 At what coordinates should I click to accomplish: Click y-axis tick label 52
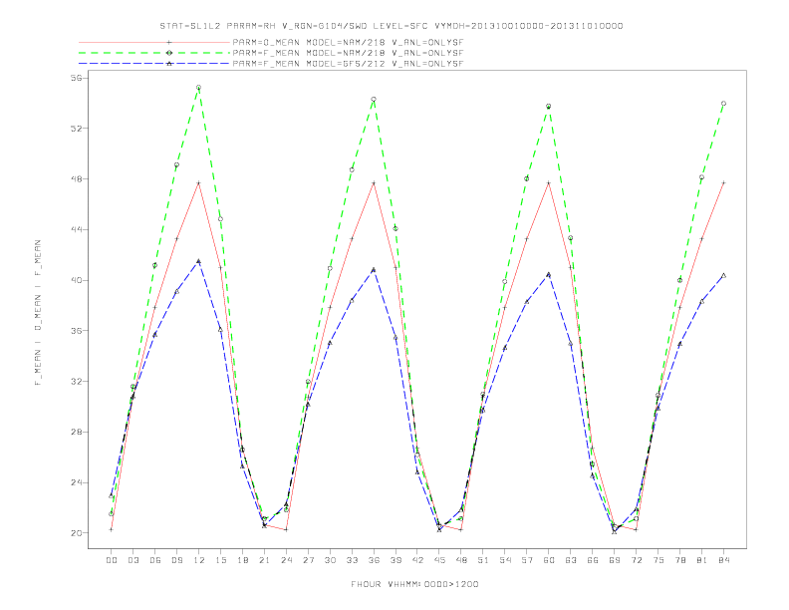click(79, 129)
